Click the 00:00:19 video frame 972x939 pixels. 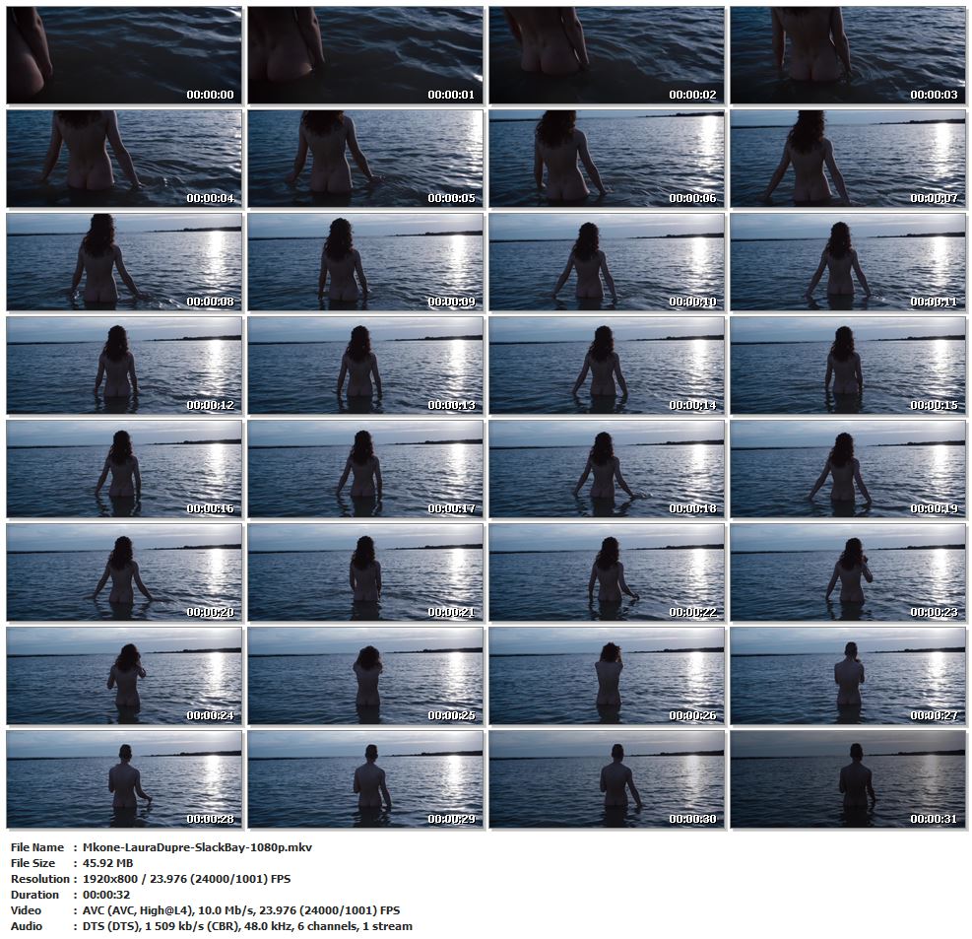coord(848,469)
